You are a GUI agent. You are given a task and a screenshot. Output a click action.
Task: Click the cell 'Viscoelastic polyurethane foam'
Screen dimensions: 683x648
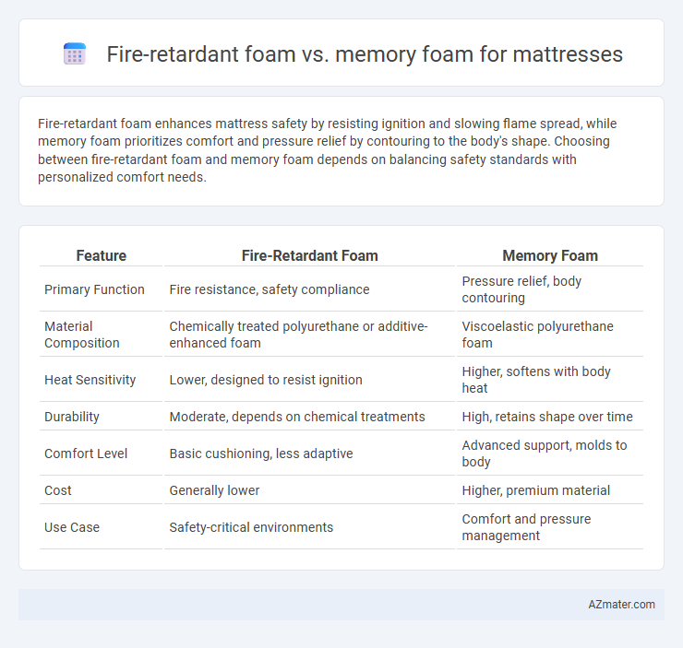click(x=550, y=335)
